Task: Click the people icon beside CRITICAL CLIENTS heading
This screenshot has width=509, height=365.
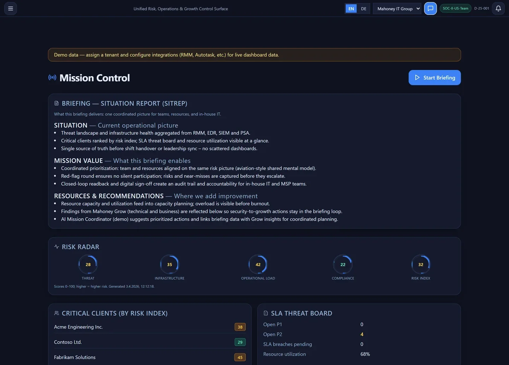Action: (x=57, y=313)
